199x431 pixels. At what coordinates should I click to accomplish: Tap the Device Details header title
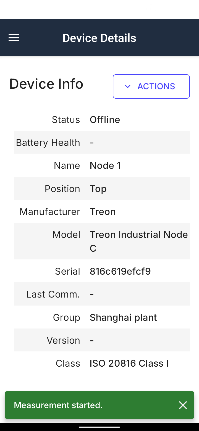[99, 38]
